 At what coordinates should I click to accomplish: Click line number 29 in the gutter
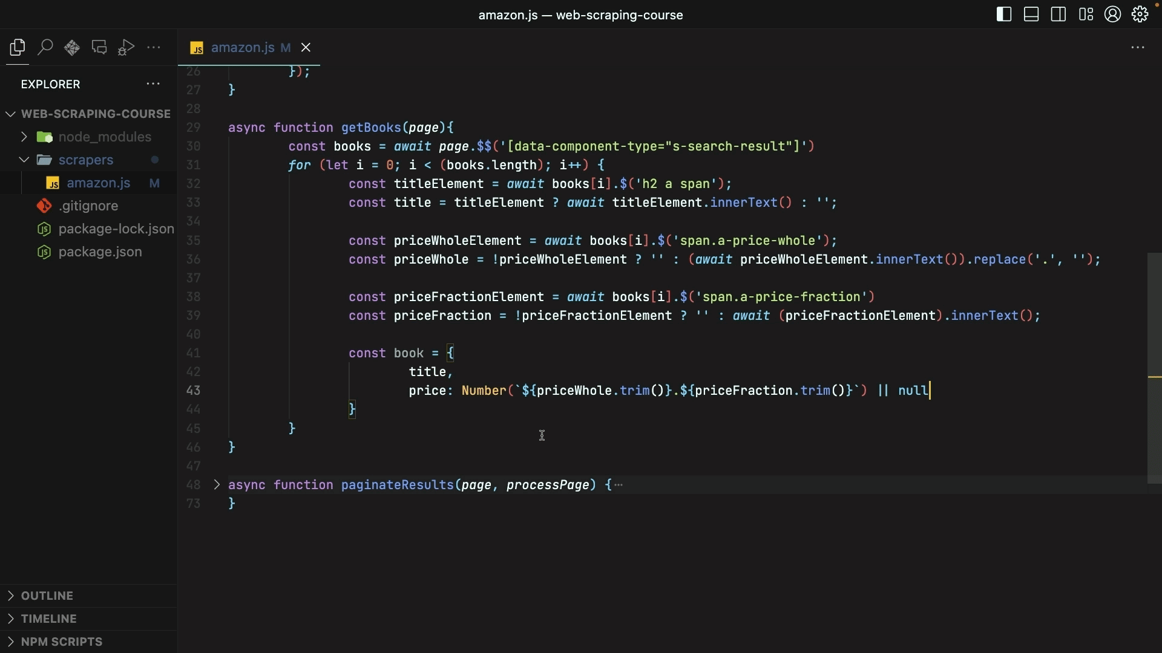(193, 128)
